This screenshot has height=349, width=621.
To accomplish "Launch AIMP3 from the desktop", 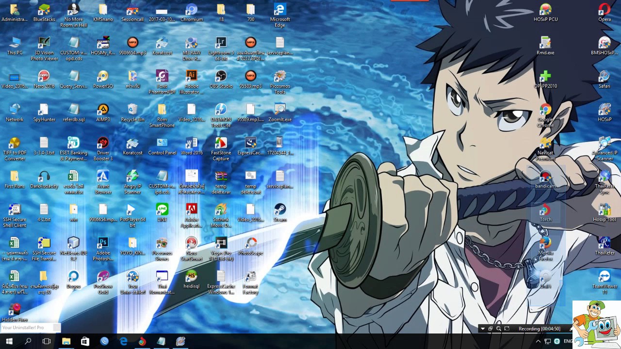I will [103, 113].
